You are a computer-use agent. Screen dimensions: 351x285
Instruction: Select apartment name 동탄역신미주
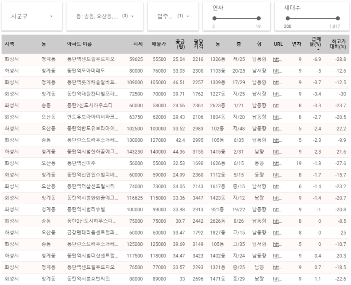pos(81,163)
